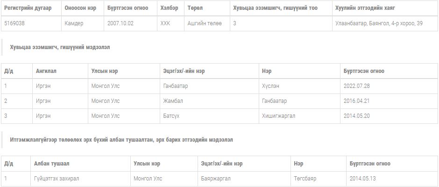Select the legal address Улаанбаатар, Баянгол cell
Viewport: 439px width, 187px height.
(379, 23)
